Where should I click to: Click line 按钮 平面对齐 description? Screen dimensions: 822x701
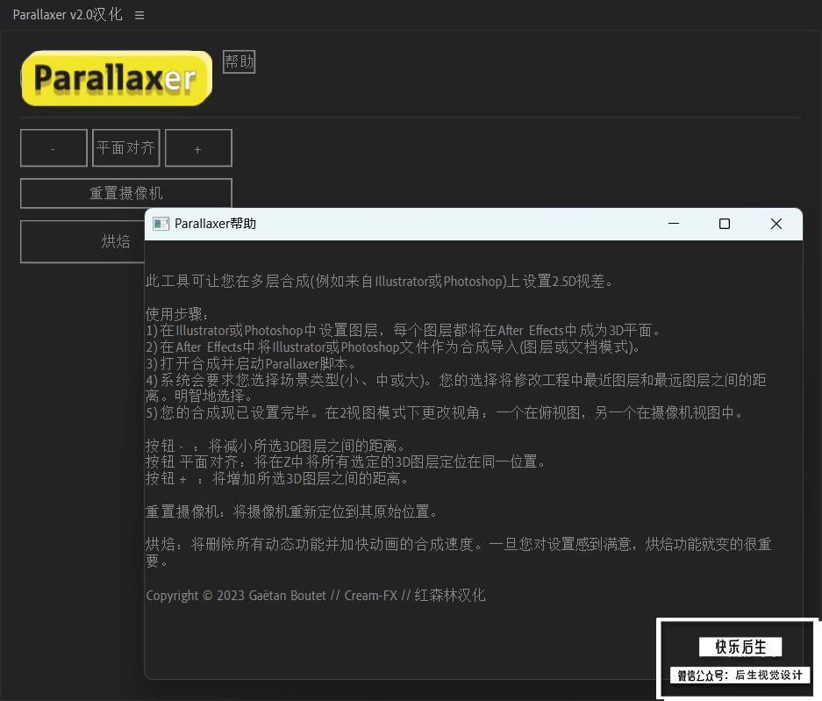tap(346, 461)
